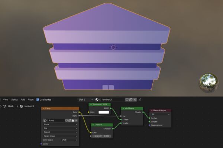Image resolution: width=223 pixels, height=148 pixels.
Task: Click the Fac input socket on Mix Shader
Action: tap(121, 116)
